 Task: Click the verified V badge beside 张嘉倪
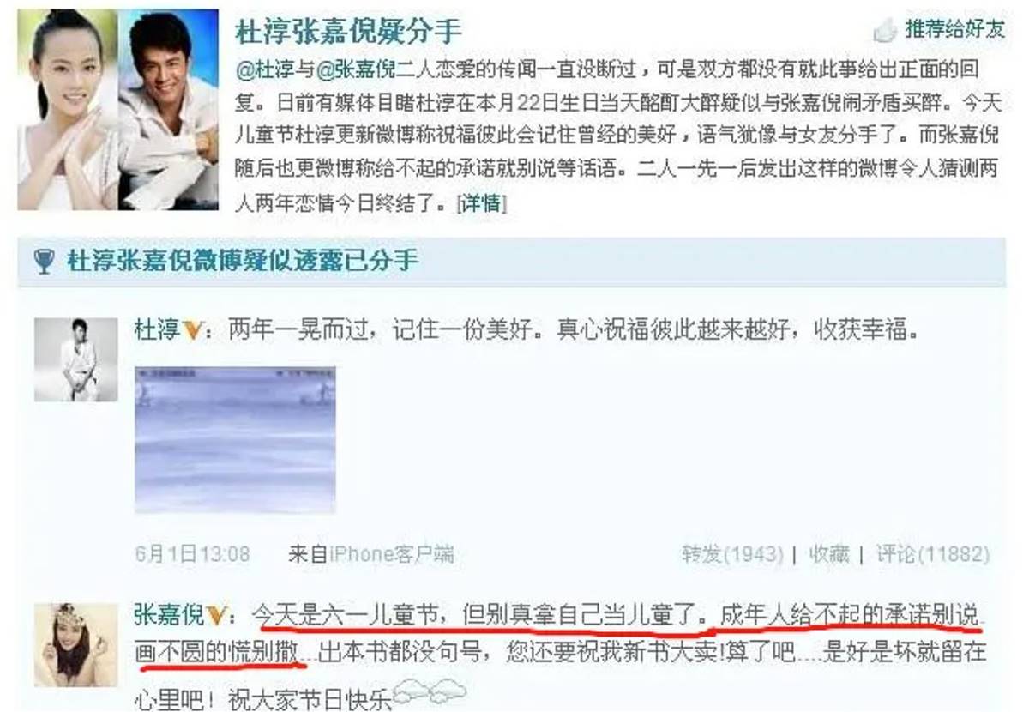click(216, 615)
